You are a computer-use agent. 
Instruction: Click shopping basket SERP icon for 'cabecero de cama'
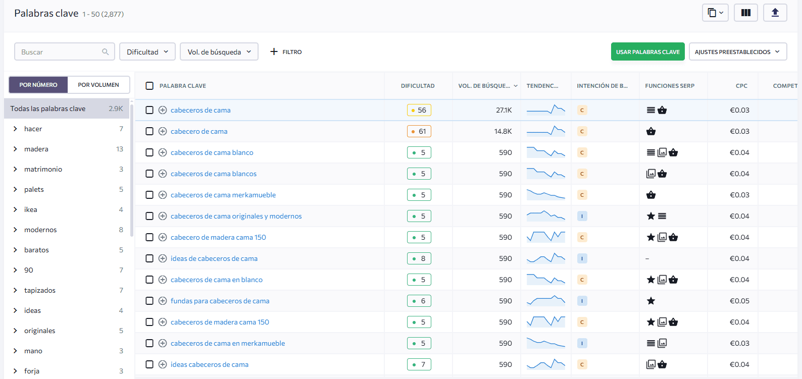coord(651,131)
